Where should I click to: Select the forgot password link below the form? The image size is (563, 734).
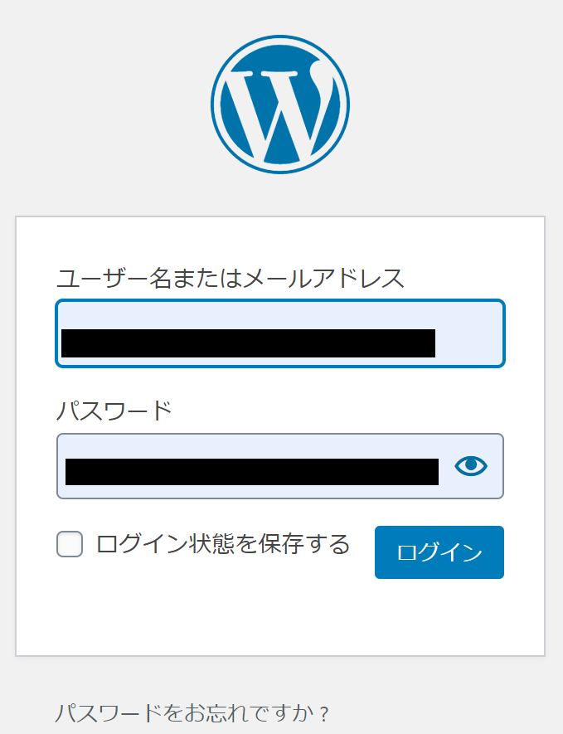coord(192,713)
